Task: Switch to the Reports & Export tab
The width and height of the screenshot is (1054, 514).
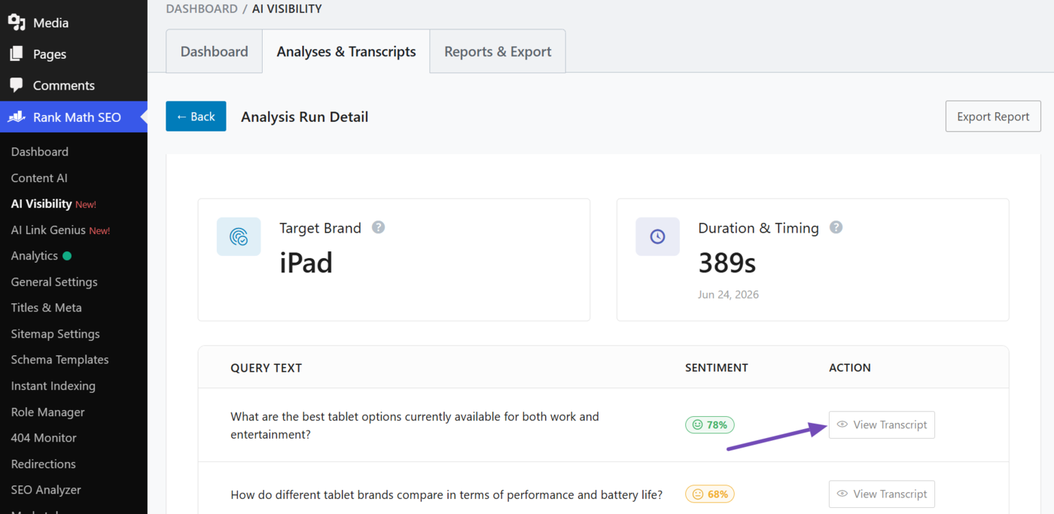Action: tap(498, 51)
